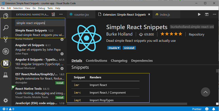The height and width of the screenshot is (111, 219).
Task: Click the 'impt' snippet cell
Action: click(x=77, y=100)
